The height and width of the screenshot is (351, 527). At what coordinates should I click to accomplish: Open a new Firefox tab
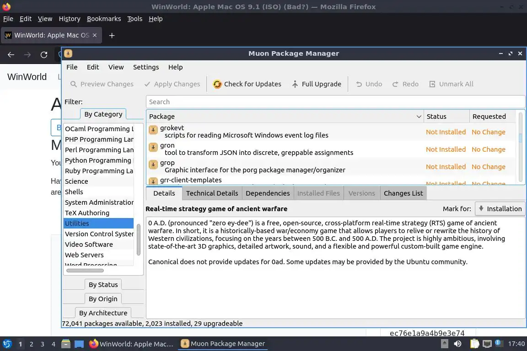112,35
